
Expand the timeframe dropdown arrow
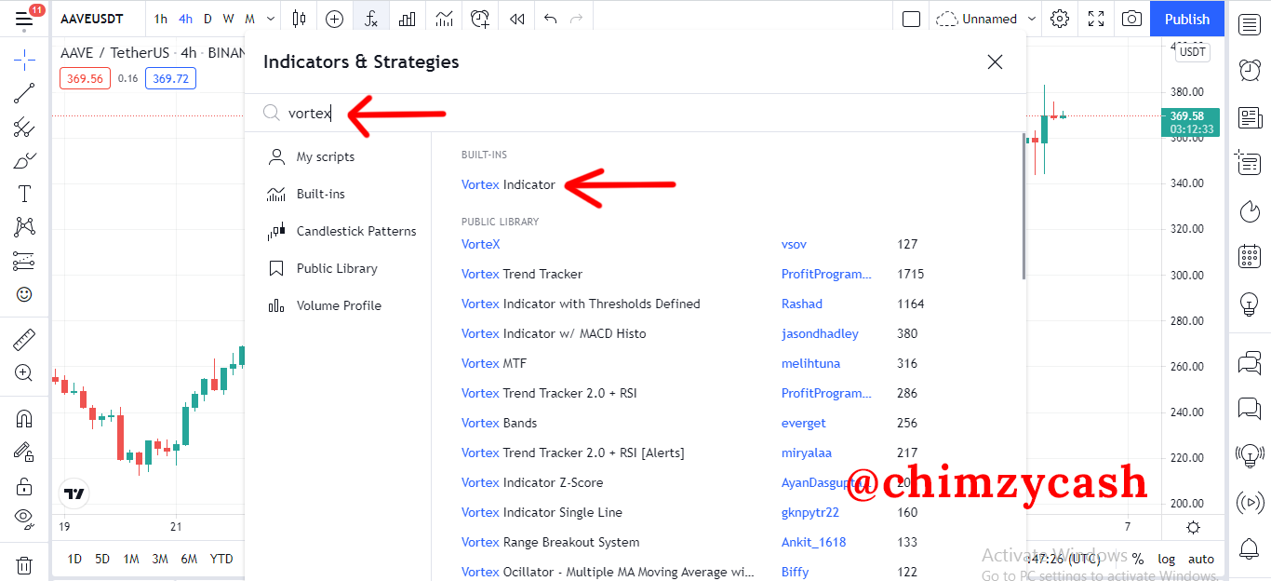271,19
